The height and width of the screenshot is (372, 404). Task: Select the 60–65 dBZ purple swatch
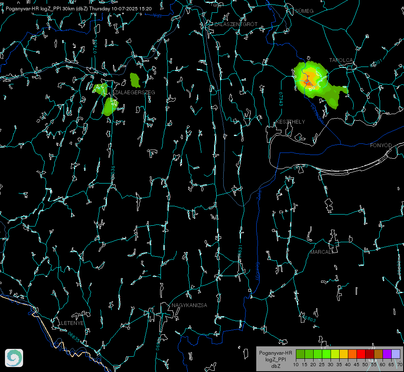click(x=387, y=354)
